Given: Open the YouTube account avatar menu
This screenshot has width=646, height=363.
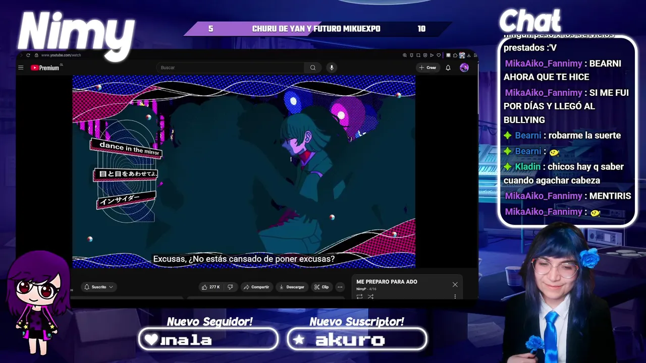Looking at the screenshot, I should coord(464,68).
